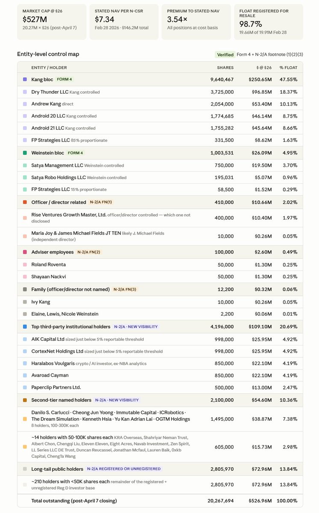This screenshot has width=319, height=513.
Task: Click NEW VISIBILITY badge on Second-tier named holders
Action: tap(117, 400)
